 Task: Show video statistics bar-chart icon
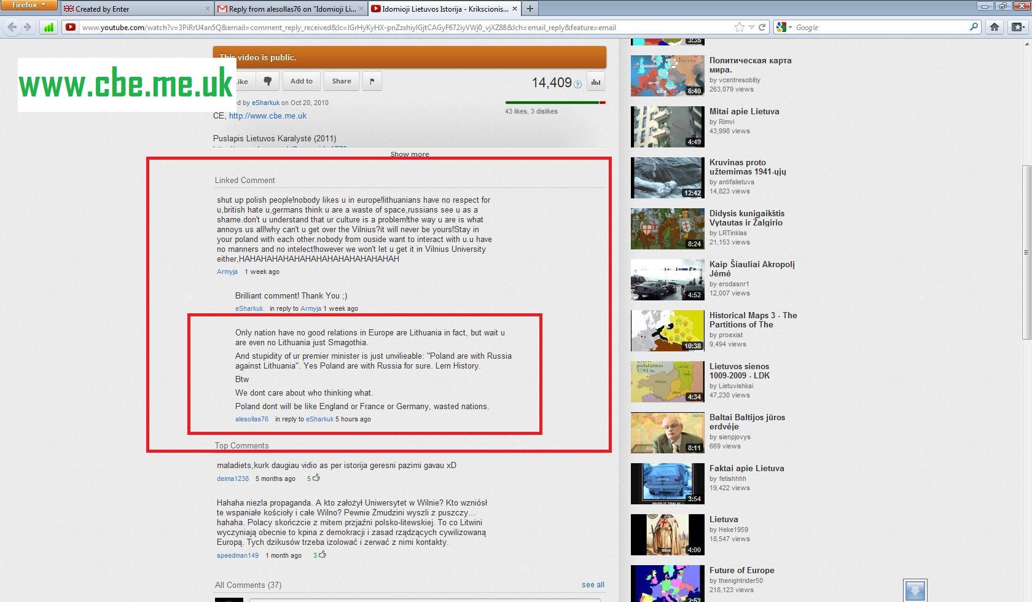[596, 82]
